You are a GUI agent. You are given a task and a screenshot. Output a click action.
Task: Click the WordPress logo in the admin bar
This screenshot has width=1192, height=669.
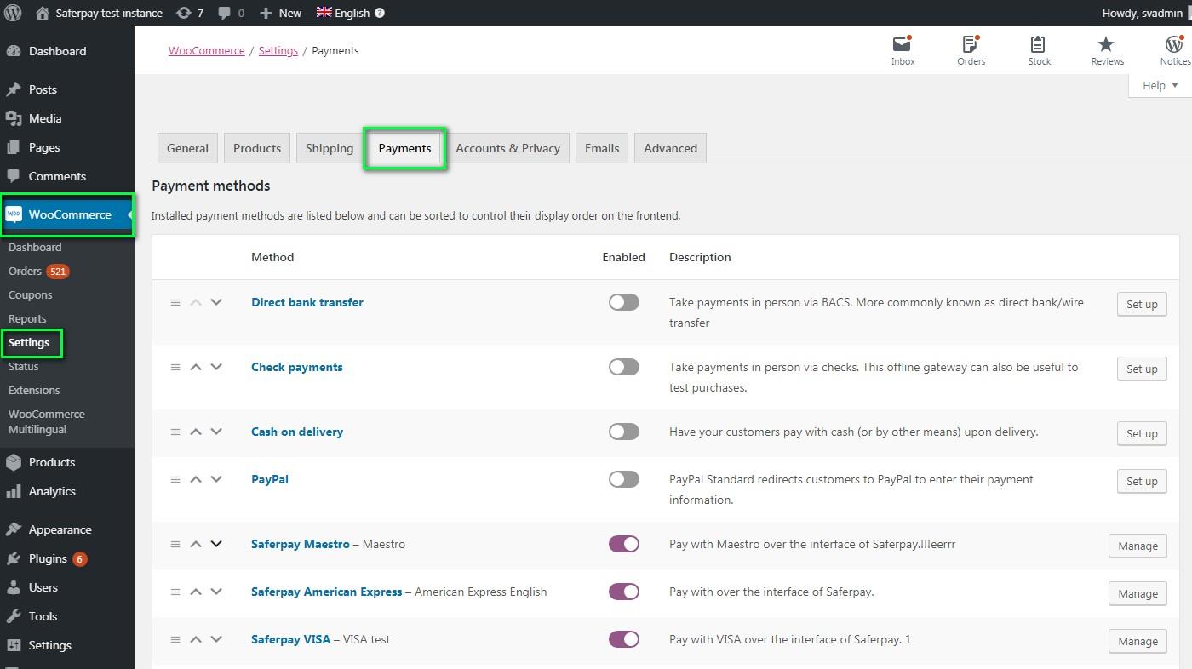(x=13, y=13)
